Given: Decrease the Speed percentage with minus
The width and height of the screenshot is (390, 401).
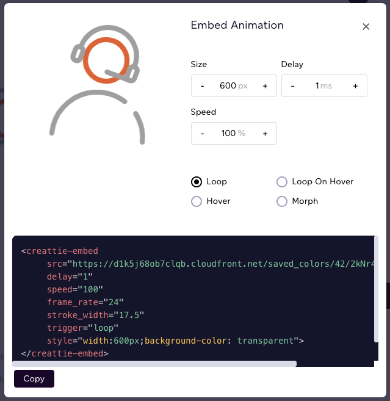Looking at the screenshot, I should pos(202,134).
